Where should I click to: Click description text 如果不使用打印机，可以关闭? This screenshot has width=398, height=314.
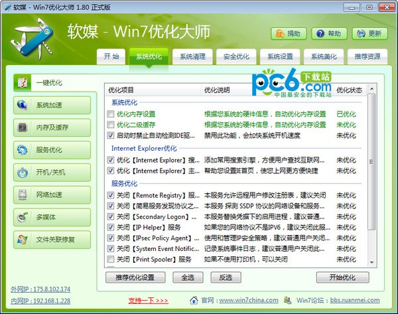(245, 260)
